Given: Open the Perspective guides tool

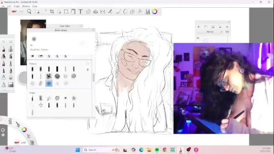Looking at the screenshot, I should pyautogui.click(x=95, y=12).
